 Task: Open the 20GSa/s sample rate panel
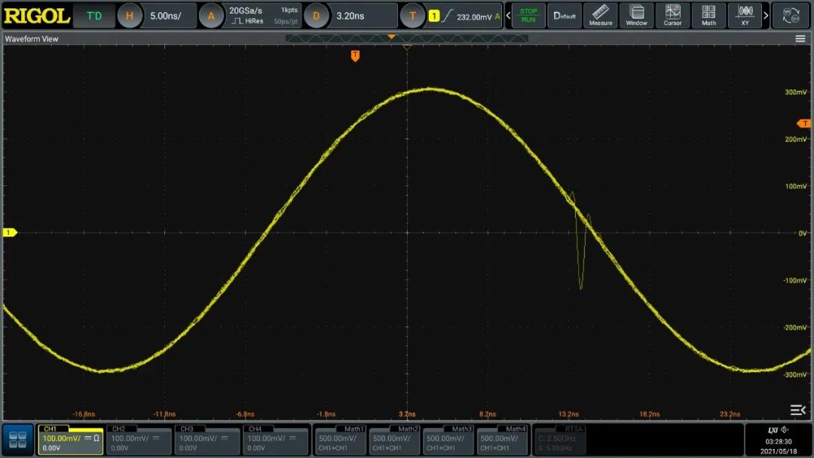pyautogui.click(x=264, y=16)
